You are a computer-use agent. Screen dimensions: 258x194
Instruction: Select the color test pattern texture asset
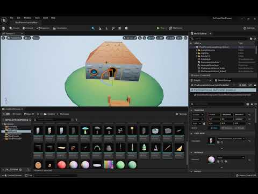point(109,165)
